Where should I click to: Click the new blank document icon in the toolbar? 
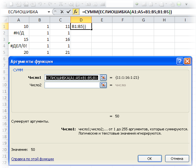[11, 4]
